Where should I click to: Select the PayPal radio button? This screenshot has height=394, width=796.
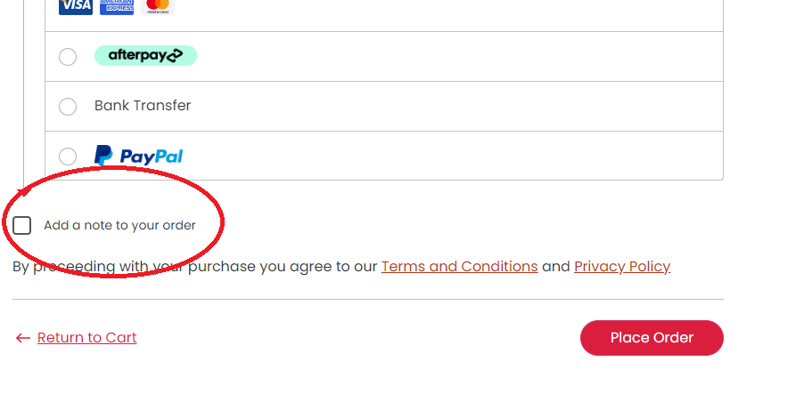(68, 157)
